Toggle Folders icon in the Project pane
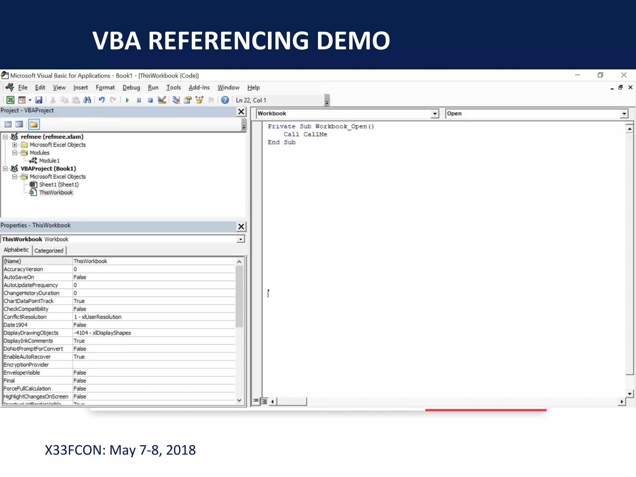Image resolution: width=636 pixels, height=477 pixels. (x=34, y=125)
